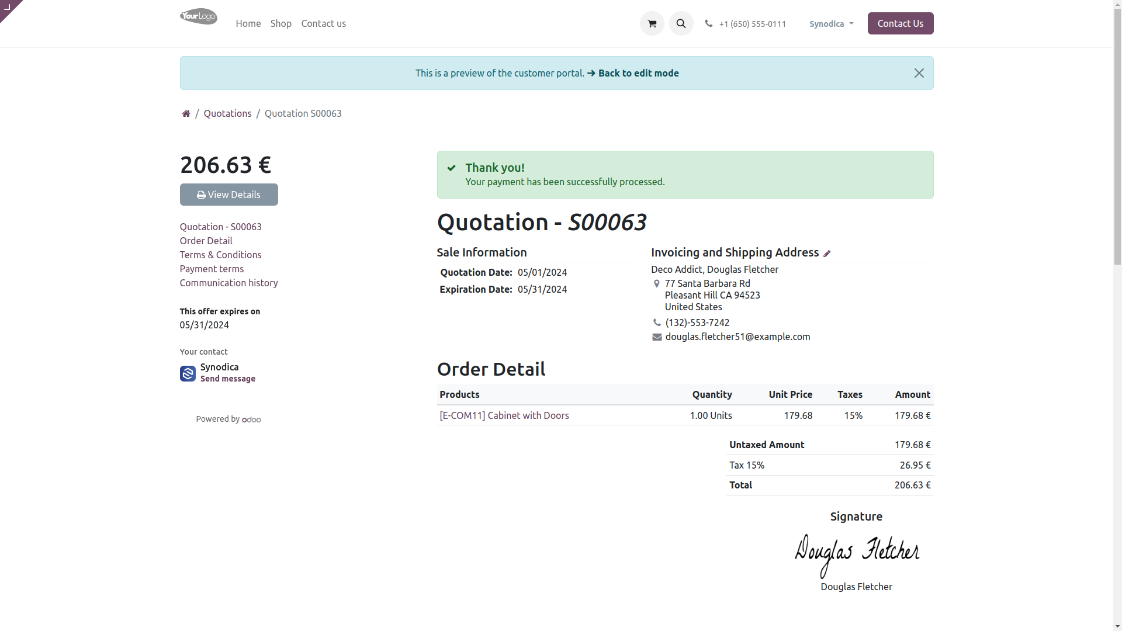Click the home breadcrumb icon
The height and width of the screenshot is (631, 1122).
tap(186, 113)
